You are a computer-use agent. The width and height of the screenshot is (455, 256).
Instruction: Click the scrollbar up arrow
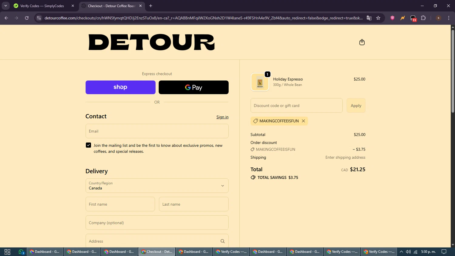(453, 27)
